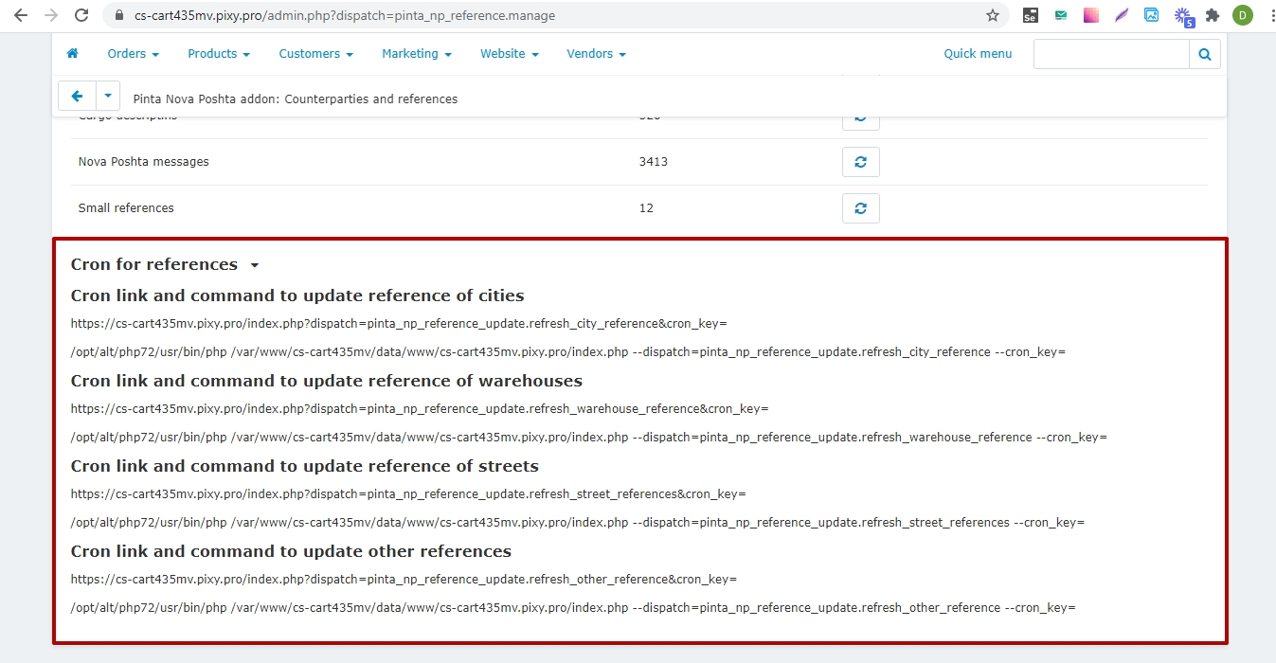Image resolution: width=1276 pixels, height=663 pixels.
Task: Click the 'update reference of cities' heading
Action: [x=297, y=296]
